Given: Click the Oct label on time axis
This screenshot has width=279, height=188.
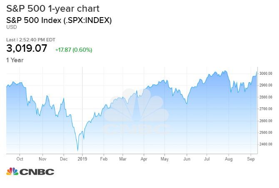Looking at the screenshot, I should click(20, 159).
